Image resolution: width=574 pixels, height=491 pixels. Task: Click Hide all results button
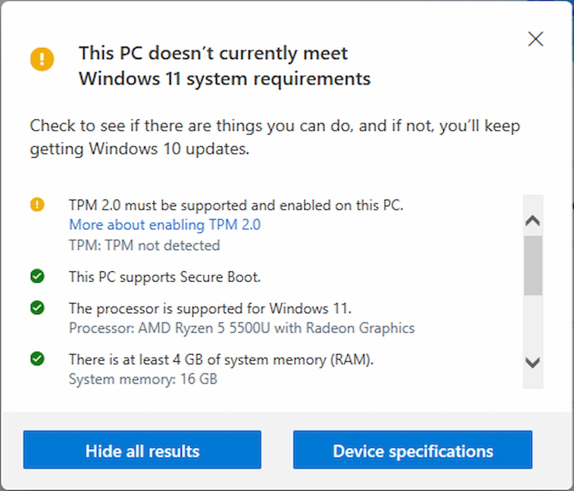pyautogui.click(x=142, y=450)
